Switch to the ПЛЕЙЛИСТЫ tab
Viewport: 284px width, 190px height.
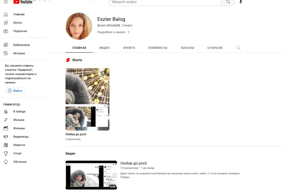[158, 48]
